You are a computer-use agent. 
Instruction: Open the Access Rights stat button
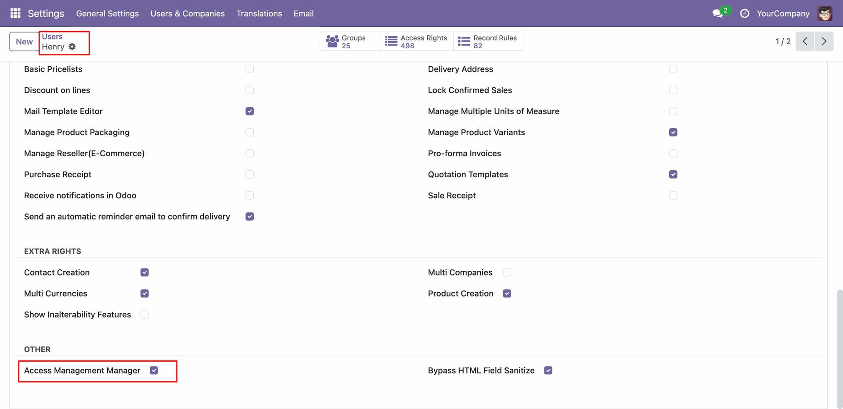[x=417, y=41]
